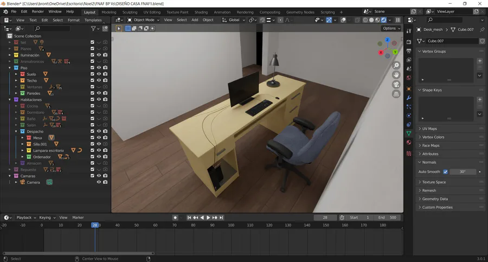This screenshot has width=488, height=262.
Task: Open the Playback dropdown in timeline
Action: [x=26, y=218]
